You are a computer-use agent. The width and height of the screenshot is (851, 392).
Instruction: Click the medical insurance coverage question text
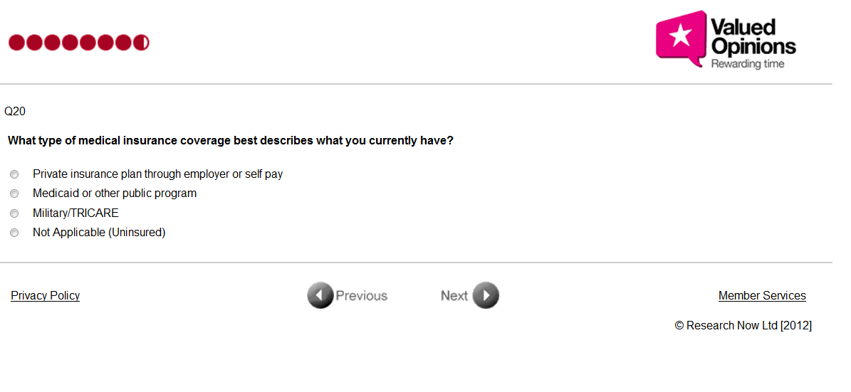point(230,141)
